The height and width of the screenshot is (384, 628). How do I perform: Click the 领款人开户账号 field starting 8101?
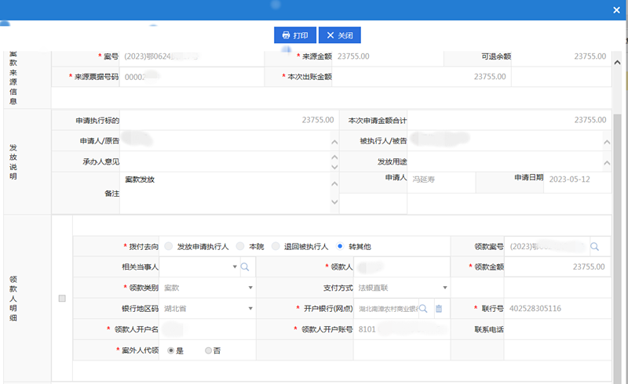click(x=402, y=330)
